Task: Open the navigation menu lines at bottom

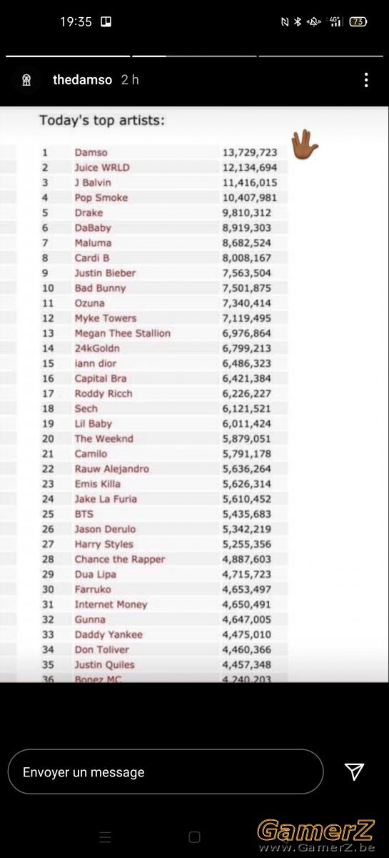Action: (105, 837)
